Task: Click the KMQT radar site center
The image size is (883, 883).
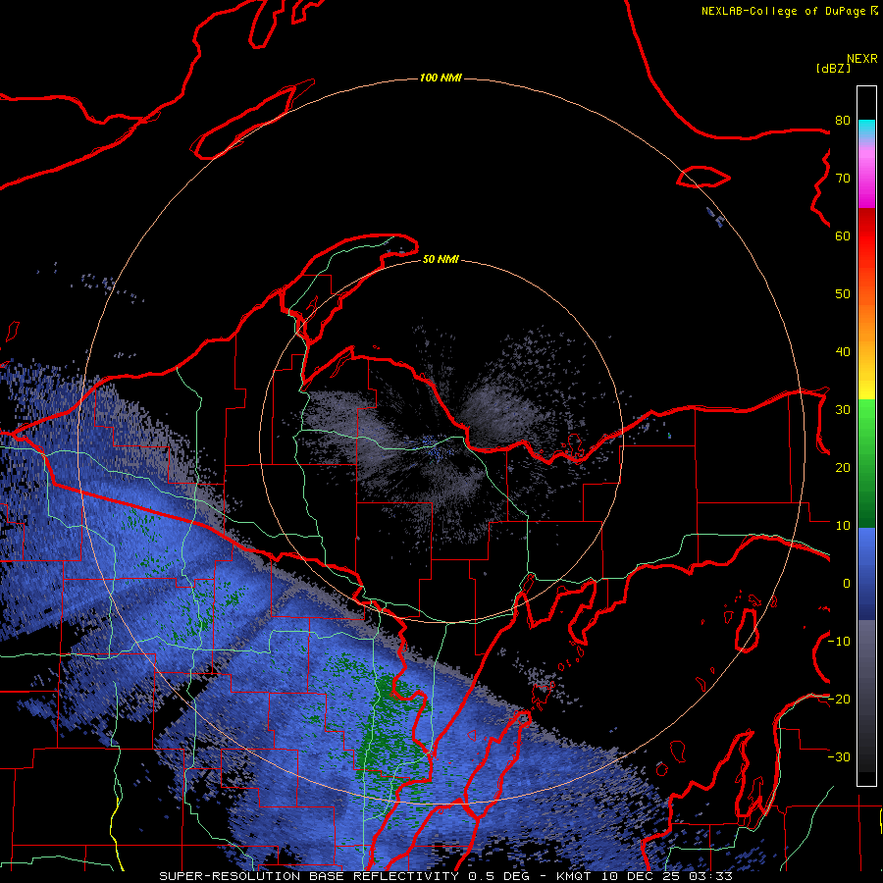Action: [x=441, y=441]
